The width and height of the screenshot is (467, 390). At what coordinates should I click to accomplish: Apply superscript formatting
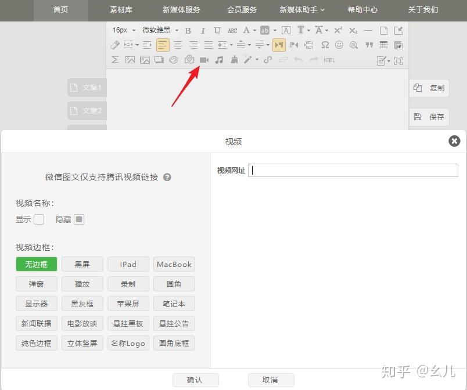[338, 30]
